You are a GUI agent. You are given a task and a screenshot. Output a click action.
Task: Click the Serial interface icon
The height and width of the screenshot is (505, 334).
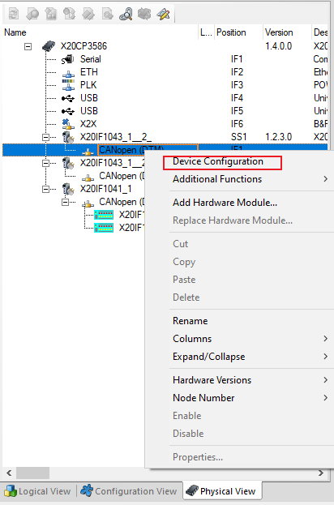click(x=68, y=60)
